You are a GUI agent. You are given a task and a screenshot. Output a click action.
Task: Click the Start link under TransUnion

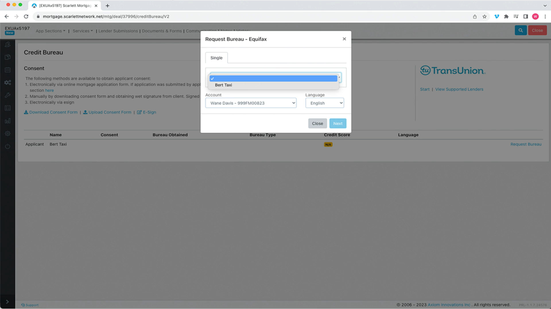(425, 89)
